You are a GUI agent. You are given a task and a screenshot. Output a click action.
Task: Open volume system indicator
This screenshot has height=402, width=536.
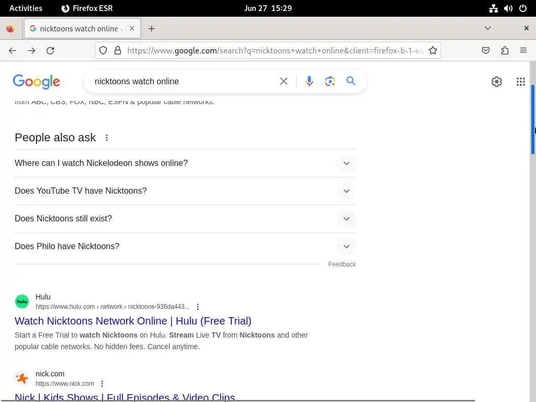coord(508,8)
